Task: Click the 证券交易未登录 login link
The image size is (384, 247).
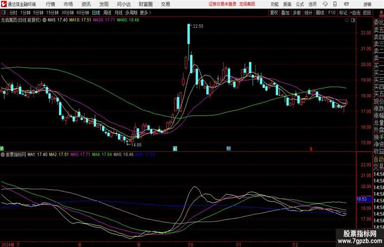Action: click(x=222, y=4)
